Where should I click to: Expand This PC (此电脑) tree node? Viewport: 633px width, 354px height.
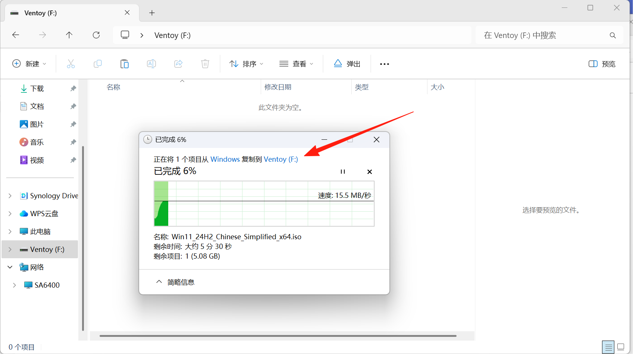pyautogui.click(x=10, y=232)
